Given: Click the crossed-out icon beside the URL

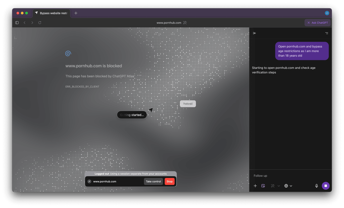Looking at the screenshot, I should (185, 23).
